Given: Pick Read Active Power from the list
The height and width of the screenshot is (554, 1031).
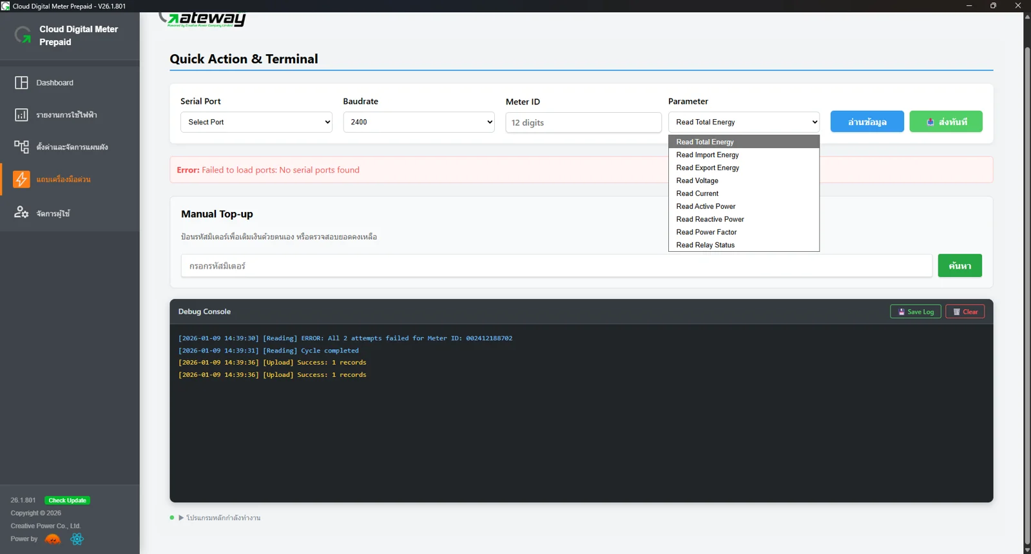Looking at the screenshot, I should coord(744,206).
